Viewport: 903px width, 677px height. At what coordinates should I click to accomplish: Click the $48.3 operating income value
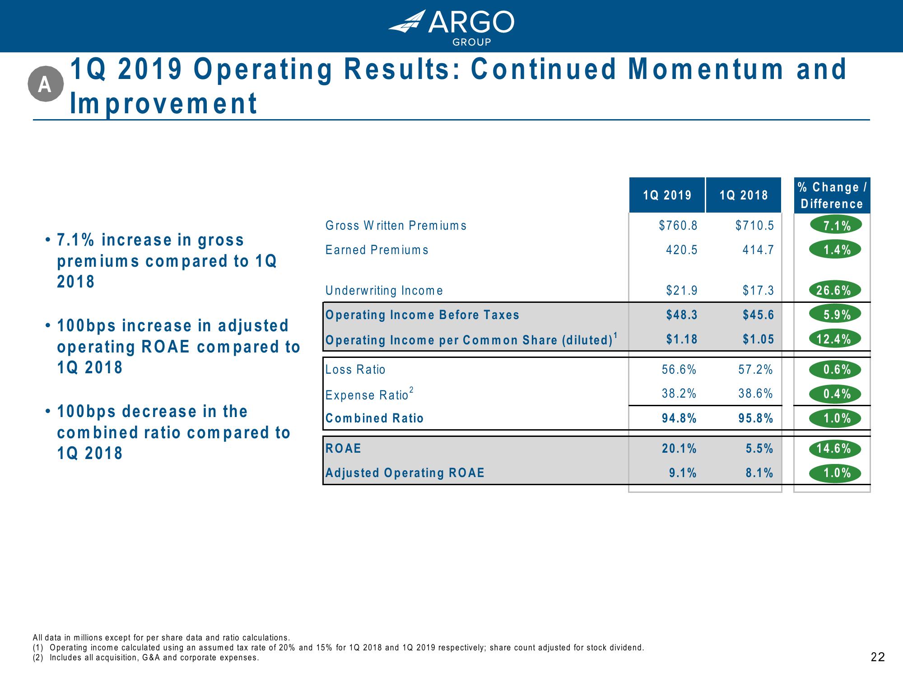tap(682, 315)
